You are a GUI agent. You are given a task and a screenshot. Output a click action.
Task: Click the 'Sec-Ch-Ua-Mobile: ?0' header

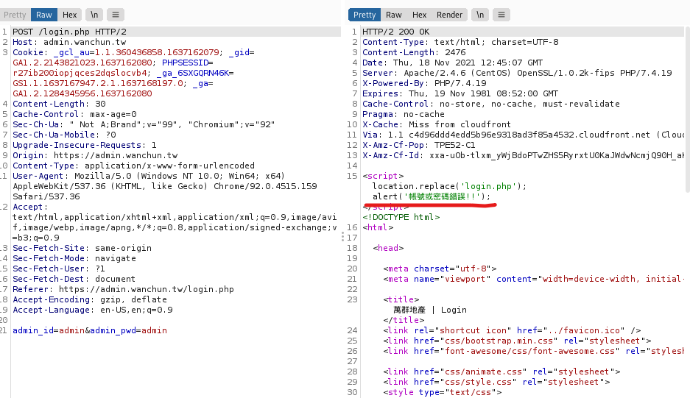[64, 135]
